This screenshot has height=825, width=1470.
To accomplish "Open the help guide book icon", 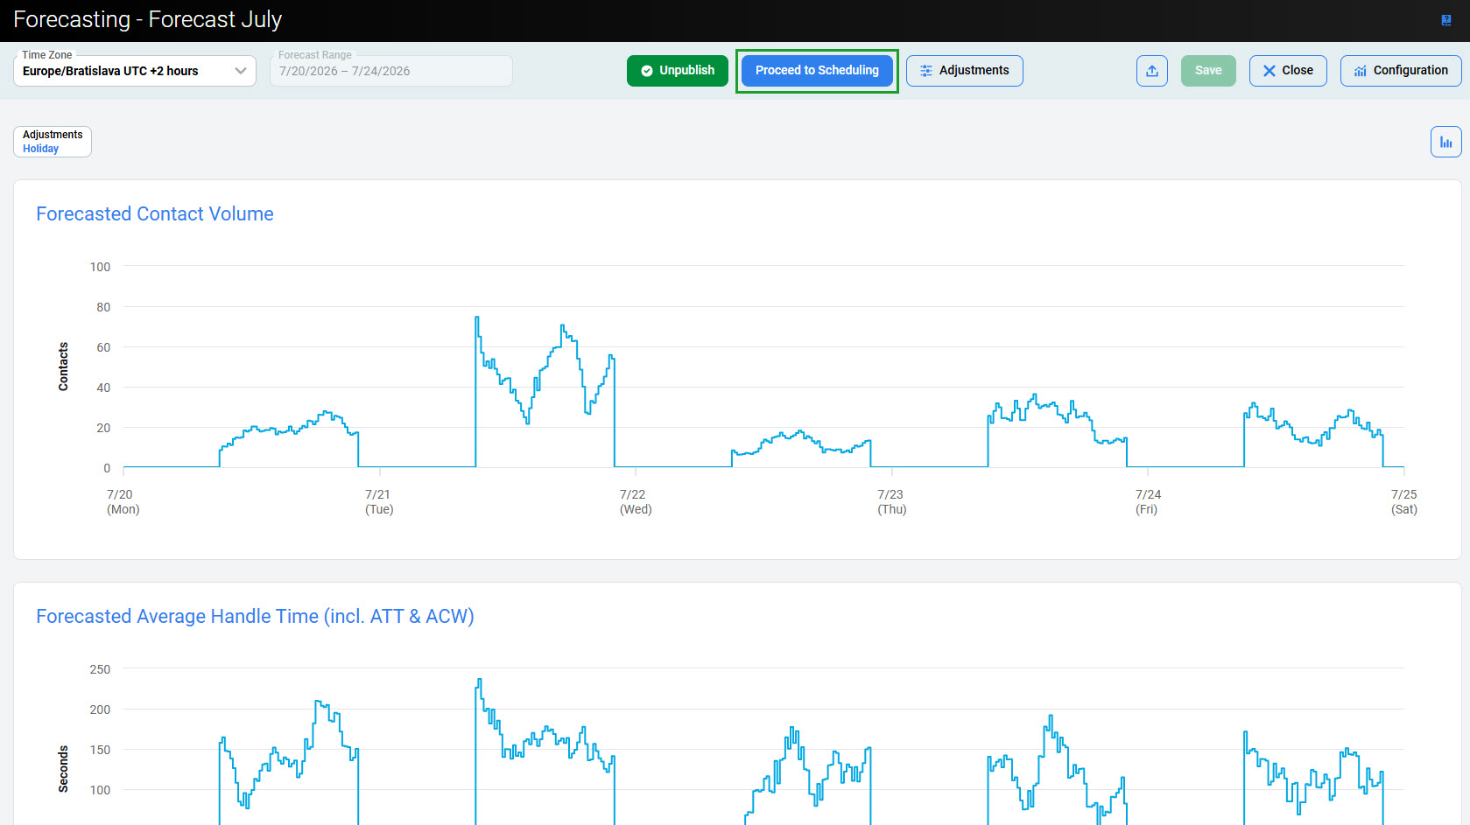I will point(1446,20).
